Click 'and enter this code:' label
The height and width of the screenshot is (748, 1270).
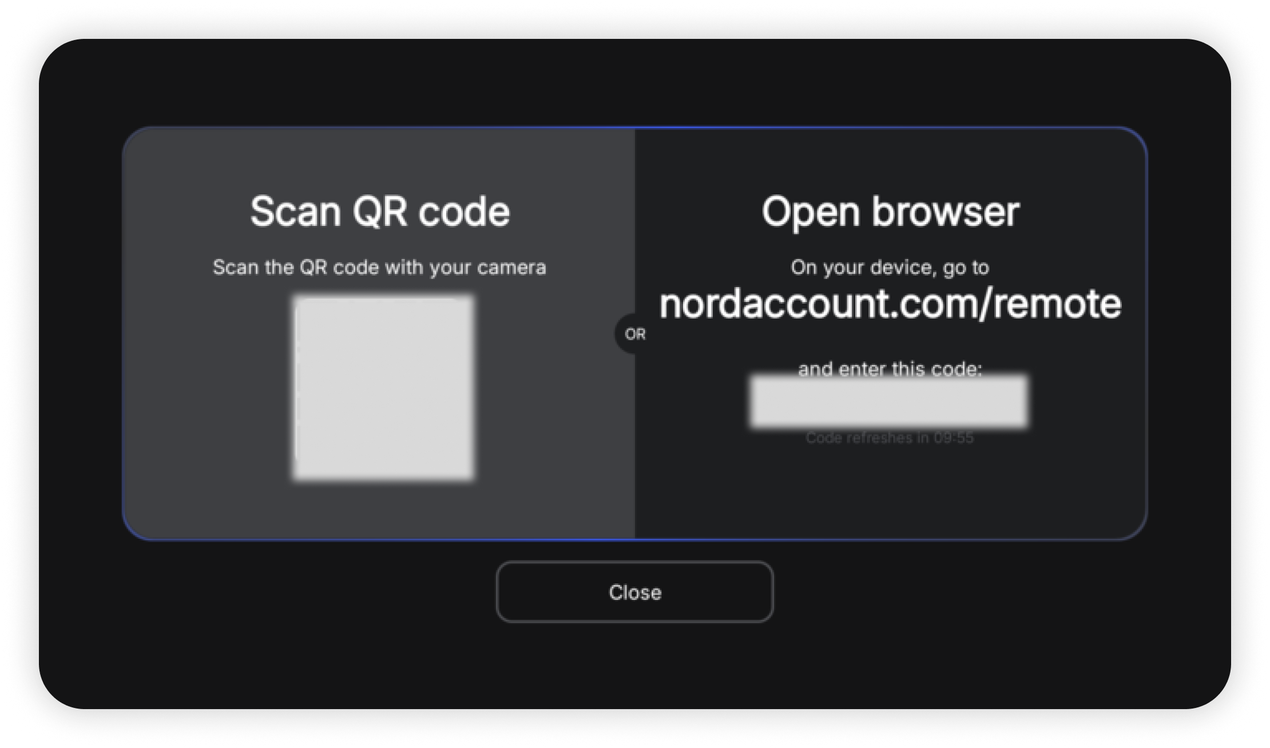tap(890, 369)
